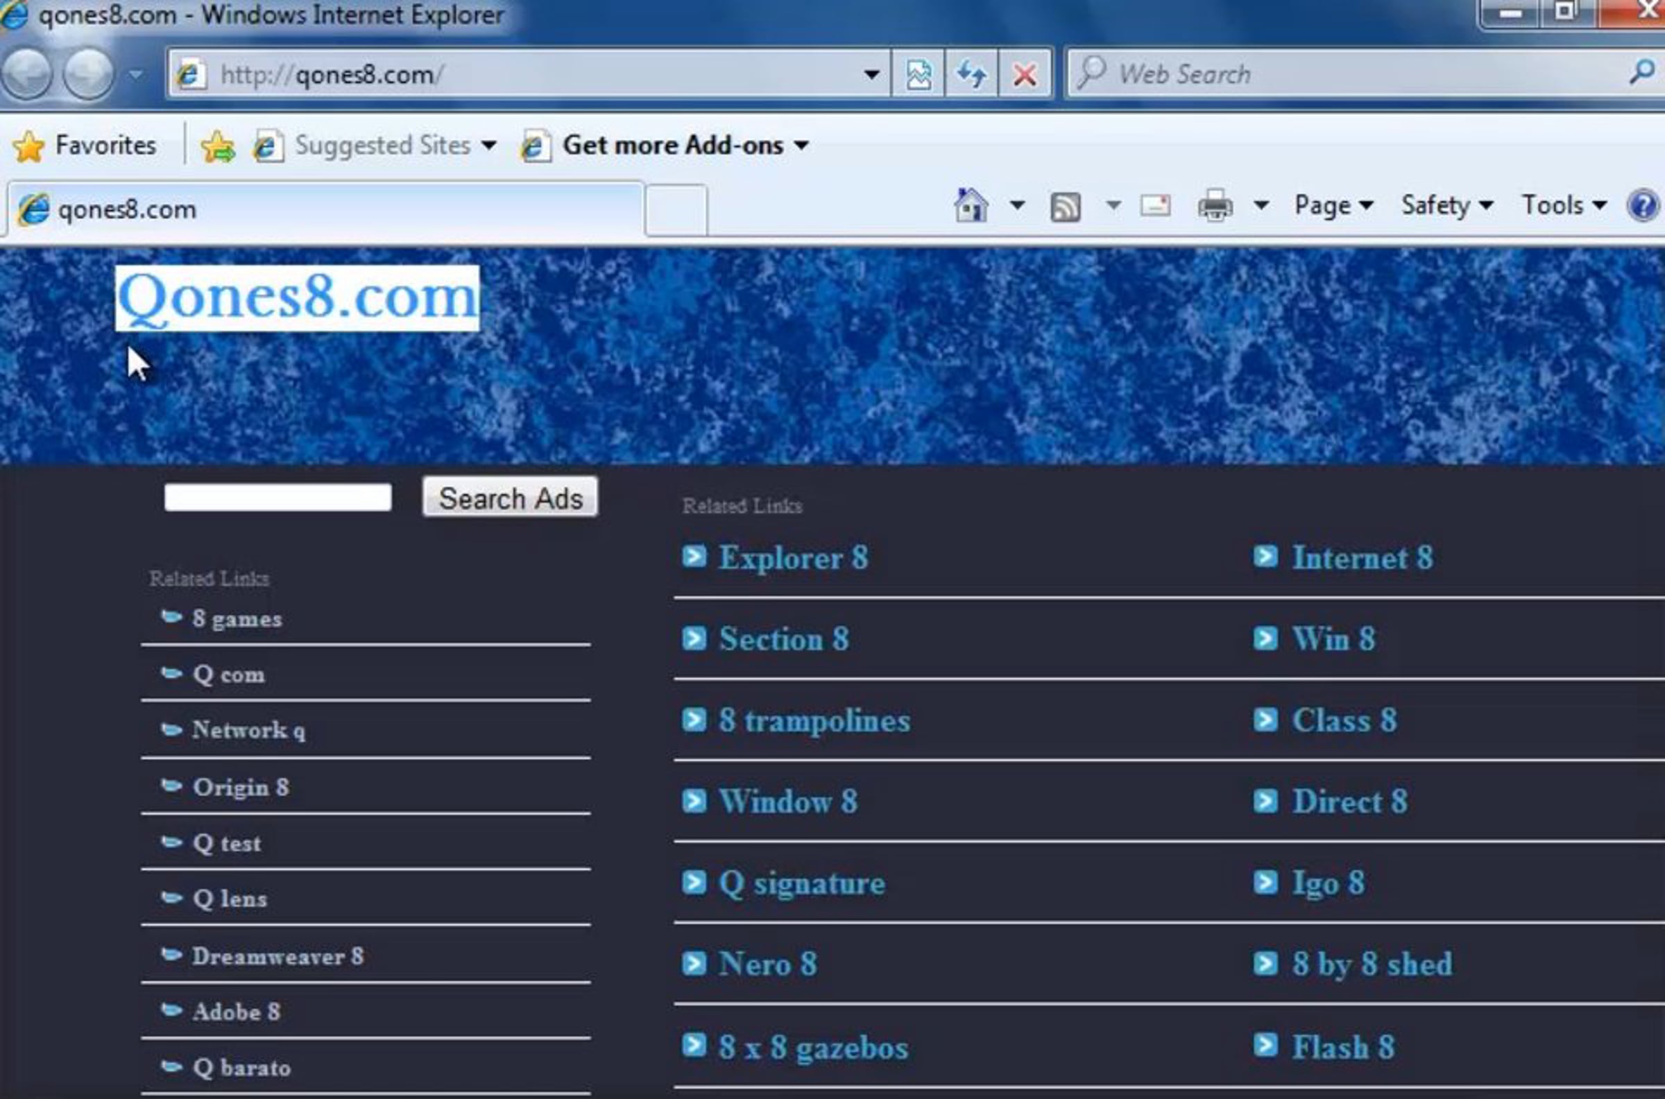The image size is (1665, 1099).
Task: Click the RSS Feeds icon
Action: click(1065, 207)
